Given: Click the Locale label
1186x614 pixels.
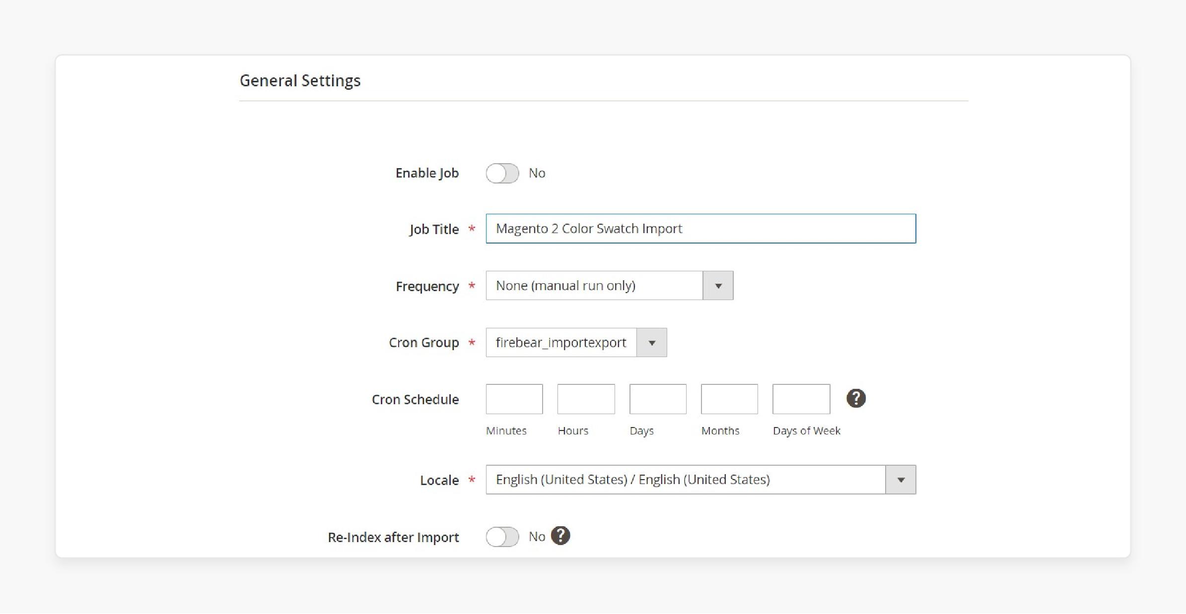Looking at the screenshot, I should 439,481.
